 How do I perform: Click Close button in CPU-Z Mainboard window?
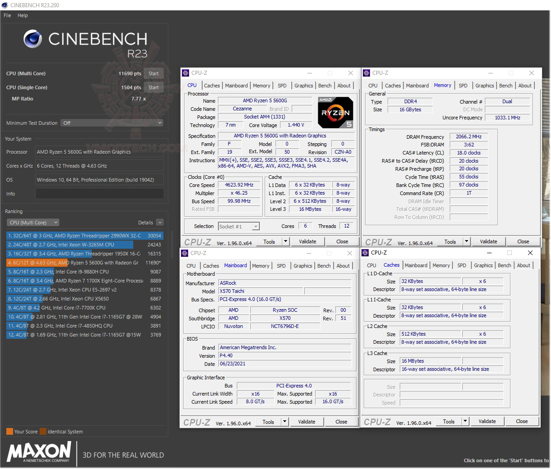click(x=341, y=422)
